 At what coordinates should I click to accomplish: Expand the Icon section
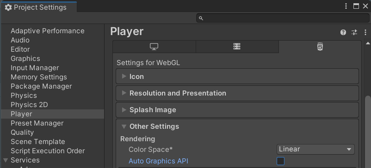pyautogui.click(x=237, y=77)
